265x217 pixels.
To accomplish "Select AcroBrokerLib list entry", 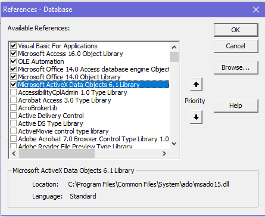I will tap(38, 108).
